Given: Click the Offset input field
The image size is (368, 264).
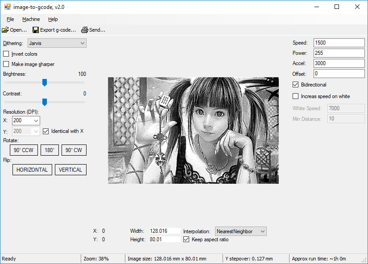Looking at the screenshot, I should [x=339, y=74].
